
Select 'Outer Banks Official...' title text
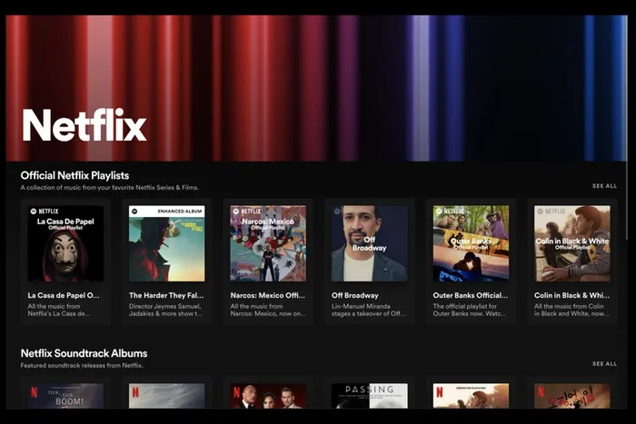[470, 295]
